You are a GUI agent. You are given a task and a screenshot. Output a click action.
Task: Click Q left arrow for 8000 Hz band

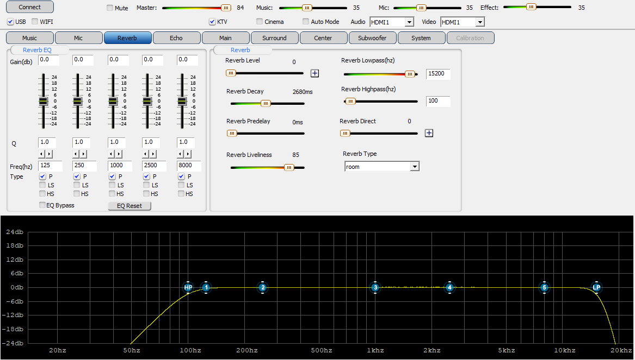181,154
